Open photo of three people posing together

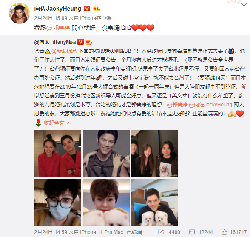tap(155, 154)
